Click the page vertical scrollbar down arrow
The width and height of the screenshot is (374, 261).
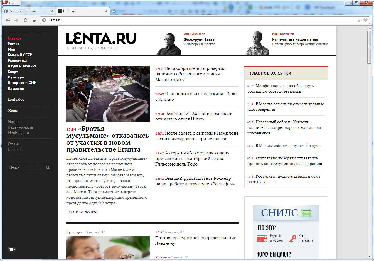[370, 257]
